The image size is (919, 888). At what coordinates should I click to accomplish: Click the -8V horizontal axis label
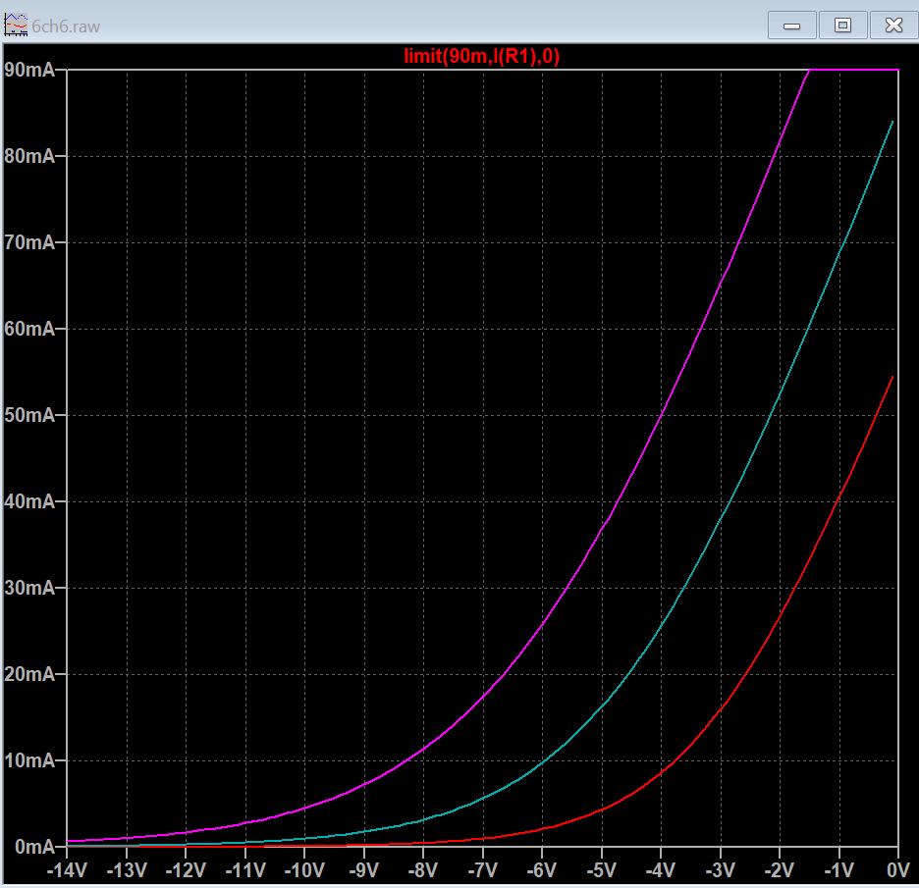click(423, 870)
